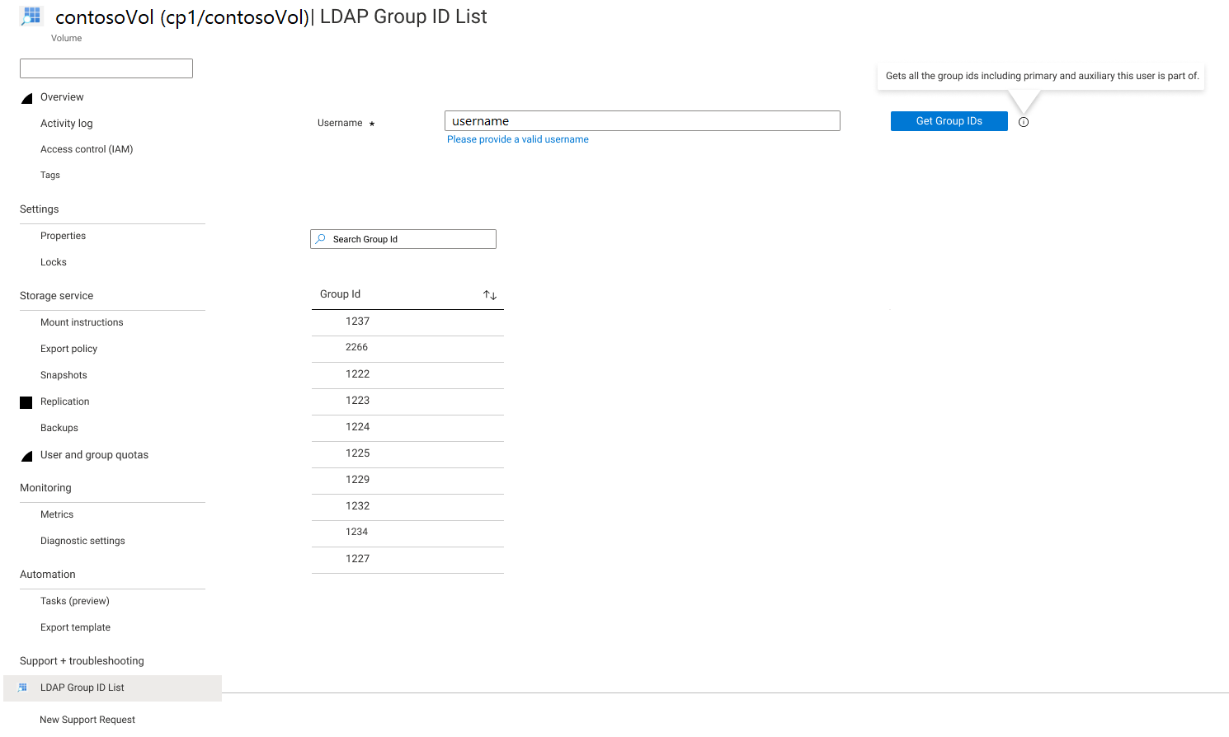Open the Activity log page

click(67, 124)
